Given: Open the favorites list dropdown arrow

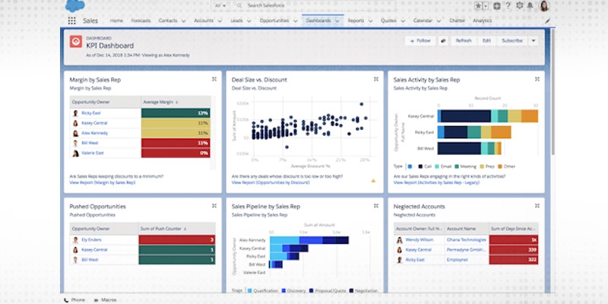Looking at the screenshot, I should coord(485,6).
